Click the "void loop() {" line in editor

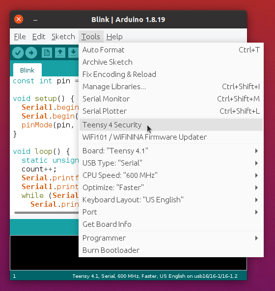tap(41, 151)
